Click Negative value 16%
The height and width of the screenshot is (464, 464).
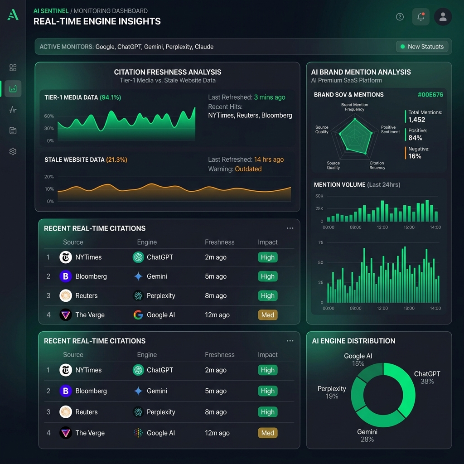[415, 156]
